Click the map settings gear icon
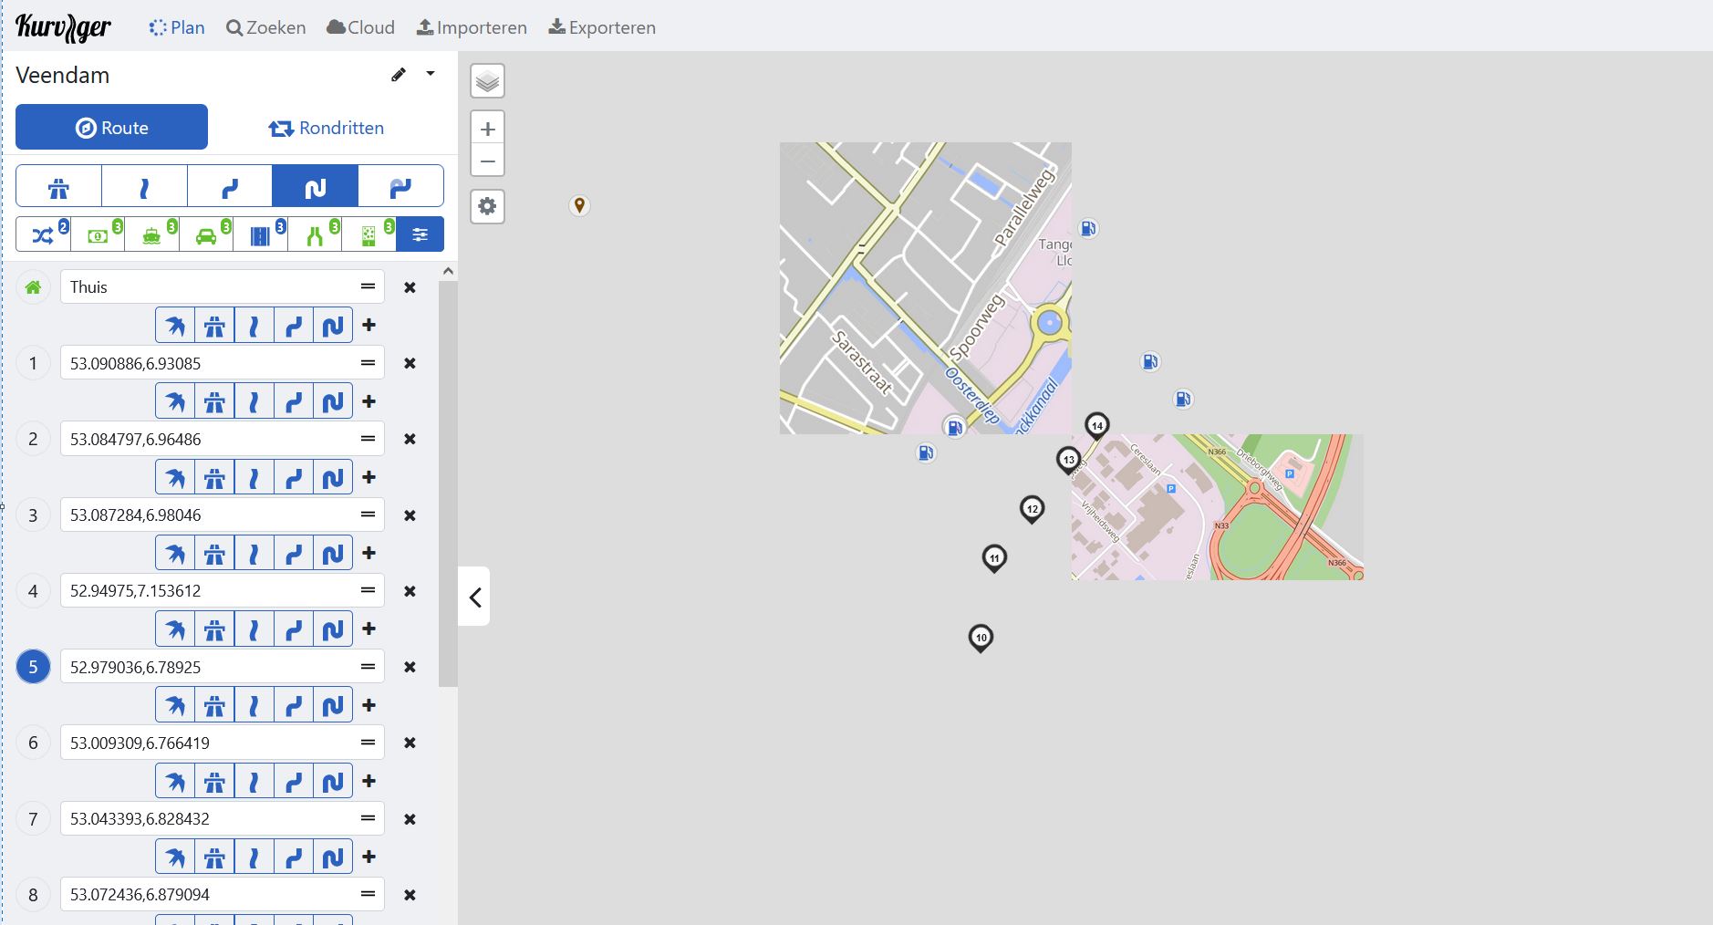This screenshot has width=1713, height=925. click(x=487, y=206)
